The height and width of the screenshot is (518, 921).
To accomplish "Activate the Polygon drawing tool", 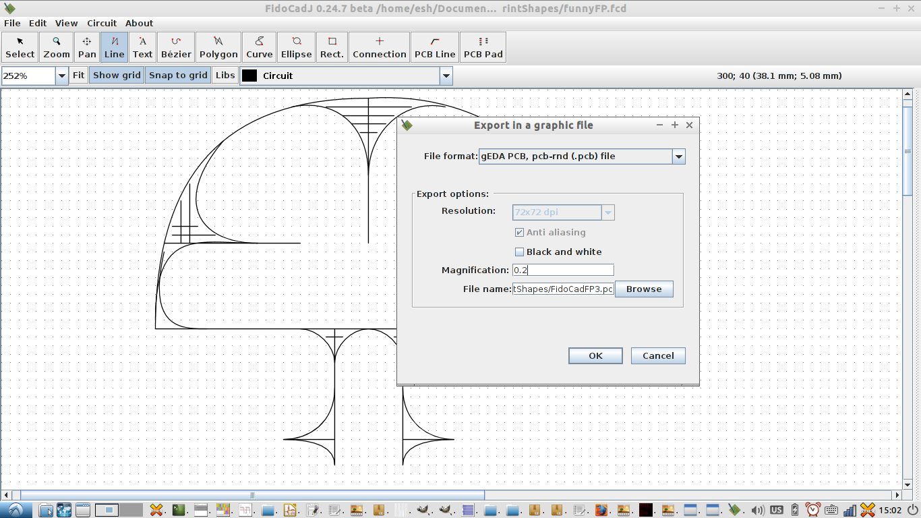I will pyautogui.click(x=218, y=47).
